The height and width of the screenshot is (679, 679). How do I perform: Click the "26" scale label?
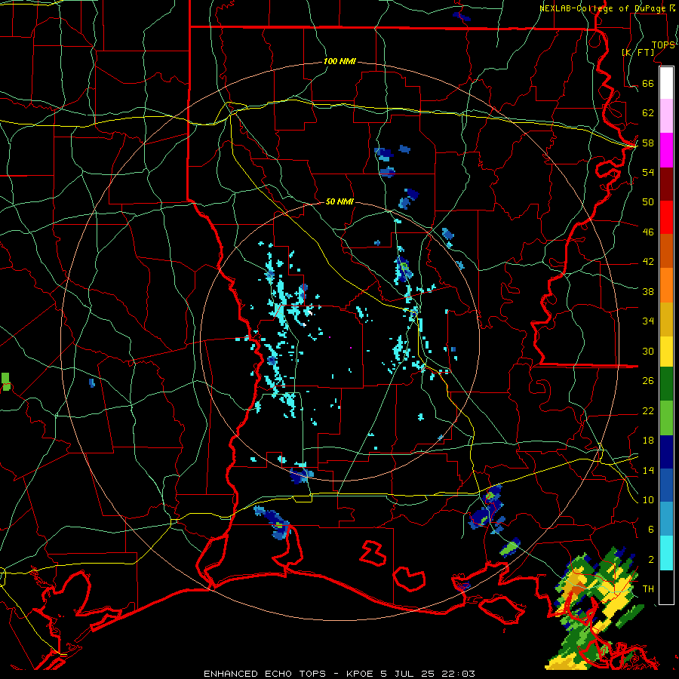[648, 381]
